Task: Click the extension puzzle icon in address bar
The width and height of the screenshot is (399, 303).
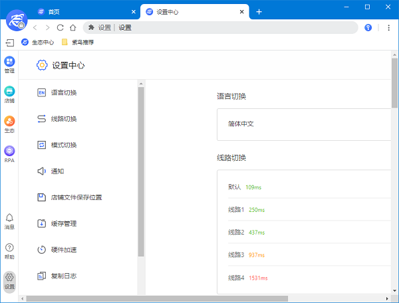Action: click(91, 27)
